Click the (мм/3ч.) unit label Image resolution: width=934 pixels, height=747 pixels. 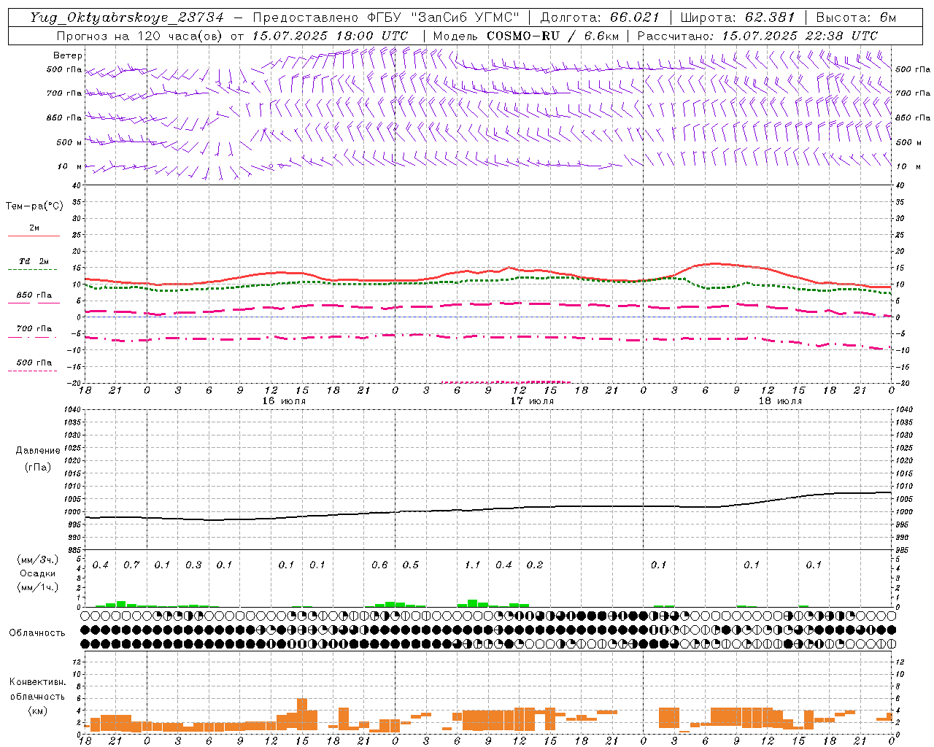coord(38,560)
